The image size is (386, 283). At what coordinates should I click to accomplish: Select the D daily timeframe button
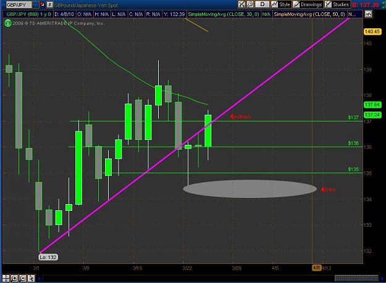coord(262,4)
